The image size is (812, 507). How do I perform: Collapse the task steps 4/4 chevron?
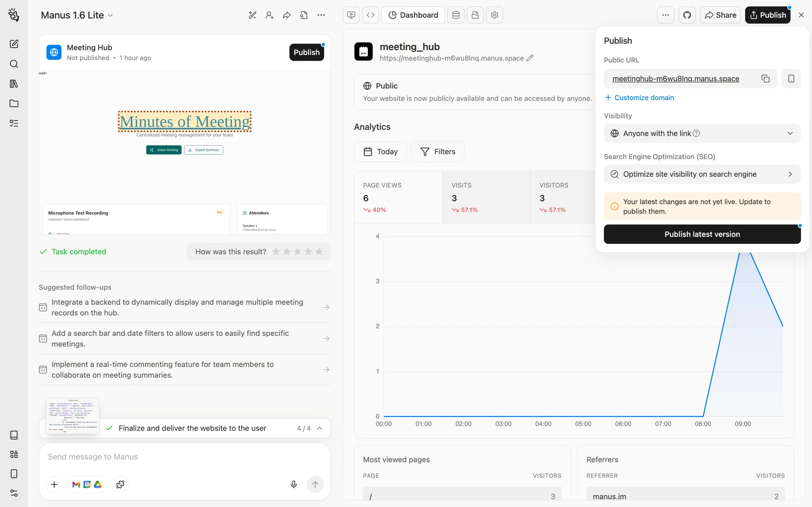320,428
